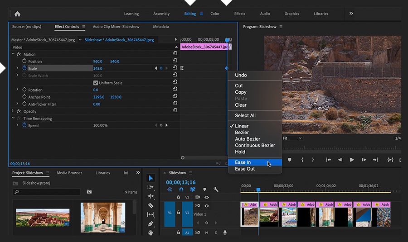Select the arched hallway thumbnail in Project
The width and height of the screenshot is (408, 242).
coord(103,217)
